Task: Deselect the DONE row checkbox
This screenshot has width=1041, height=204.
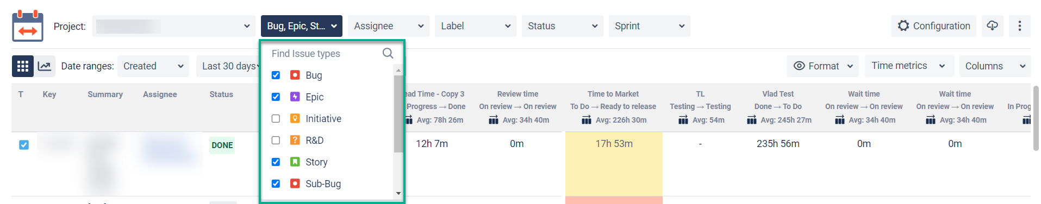Action: pyautogui.click(x=24, y=145)
